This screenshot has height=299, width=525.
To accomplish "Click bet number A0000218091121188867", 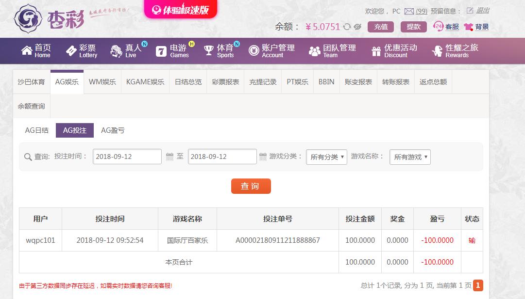I will pos(278,240).
